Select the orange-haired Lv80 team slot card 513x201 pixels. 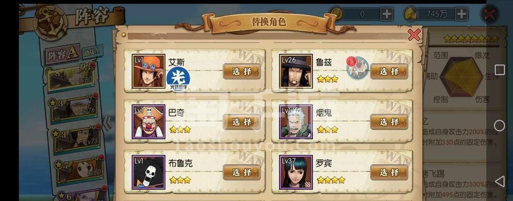(80, 170)
